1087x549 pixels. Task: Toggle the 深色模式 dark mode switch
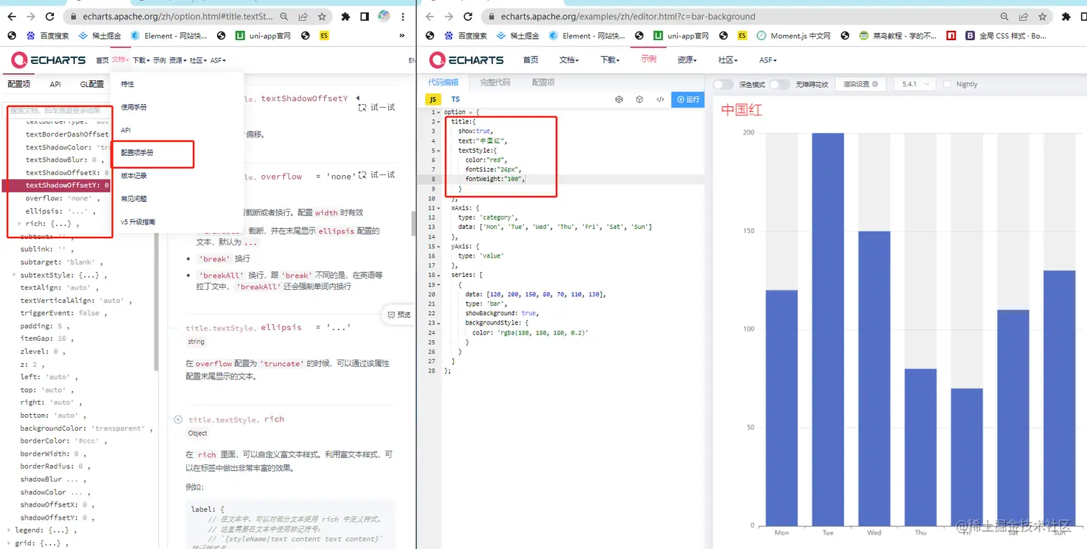pos(723,84)
